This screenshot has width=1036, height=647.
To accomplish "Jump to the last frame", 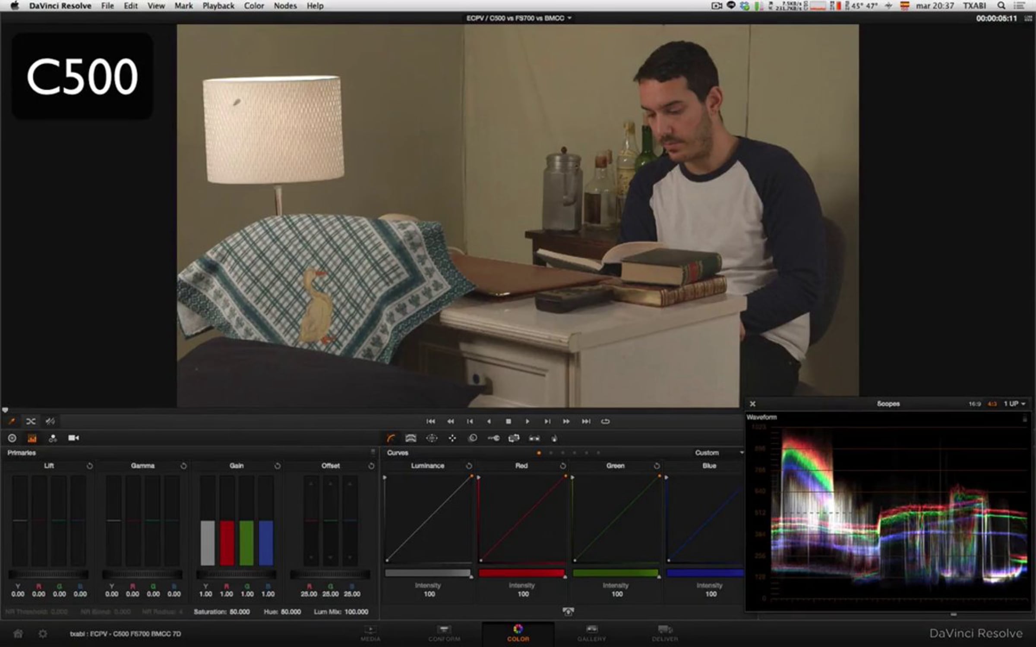I will [586, 421].
